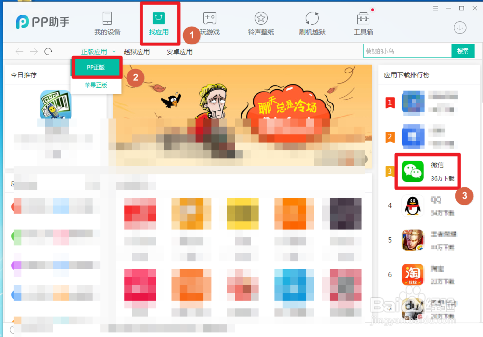Open the 玩游戏 games section
483x337 pixels.
coord(209,23)
